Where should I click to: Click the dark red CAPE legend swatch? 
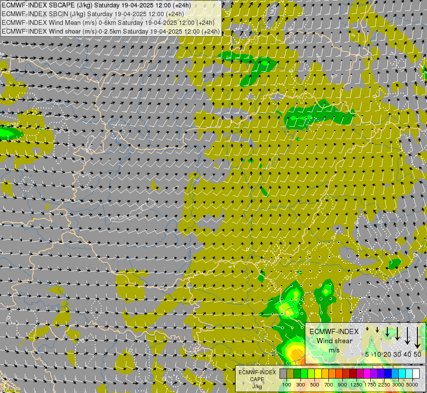click(353, 373)
